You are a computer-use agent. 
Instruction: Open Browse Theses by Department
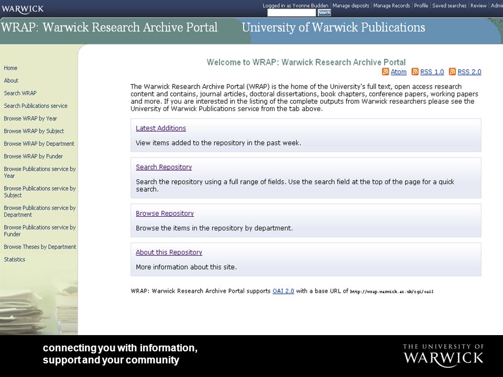pos(40,247)
